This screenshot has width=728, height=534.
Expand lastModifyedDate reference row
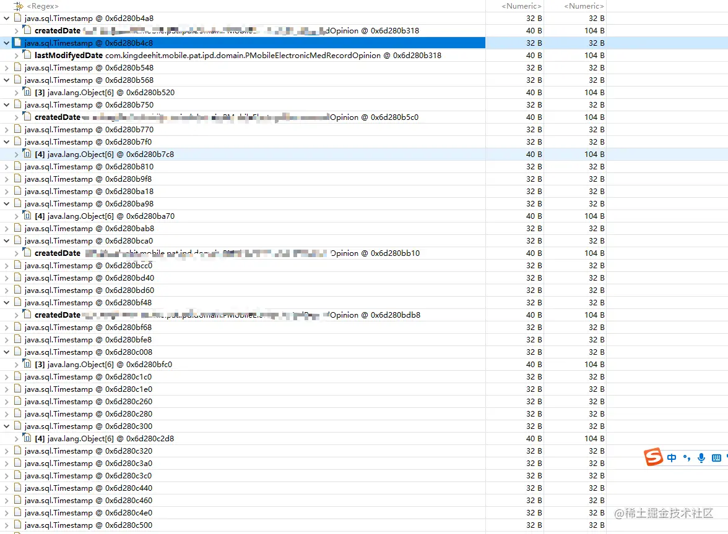(x=17, y=56)
